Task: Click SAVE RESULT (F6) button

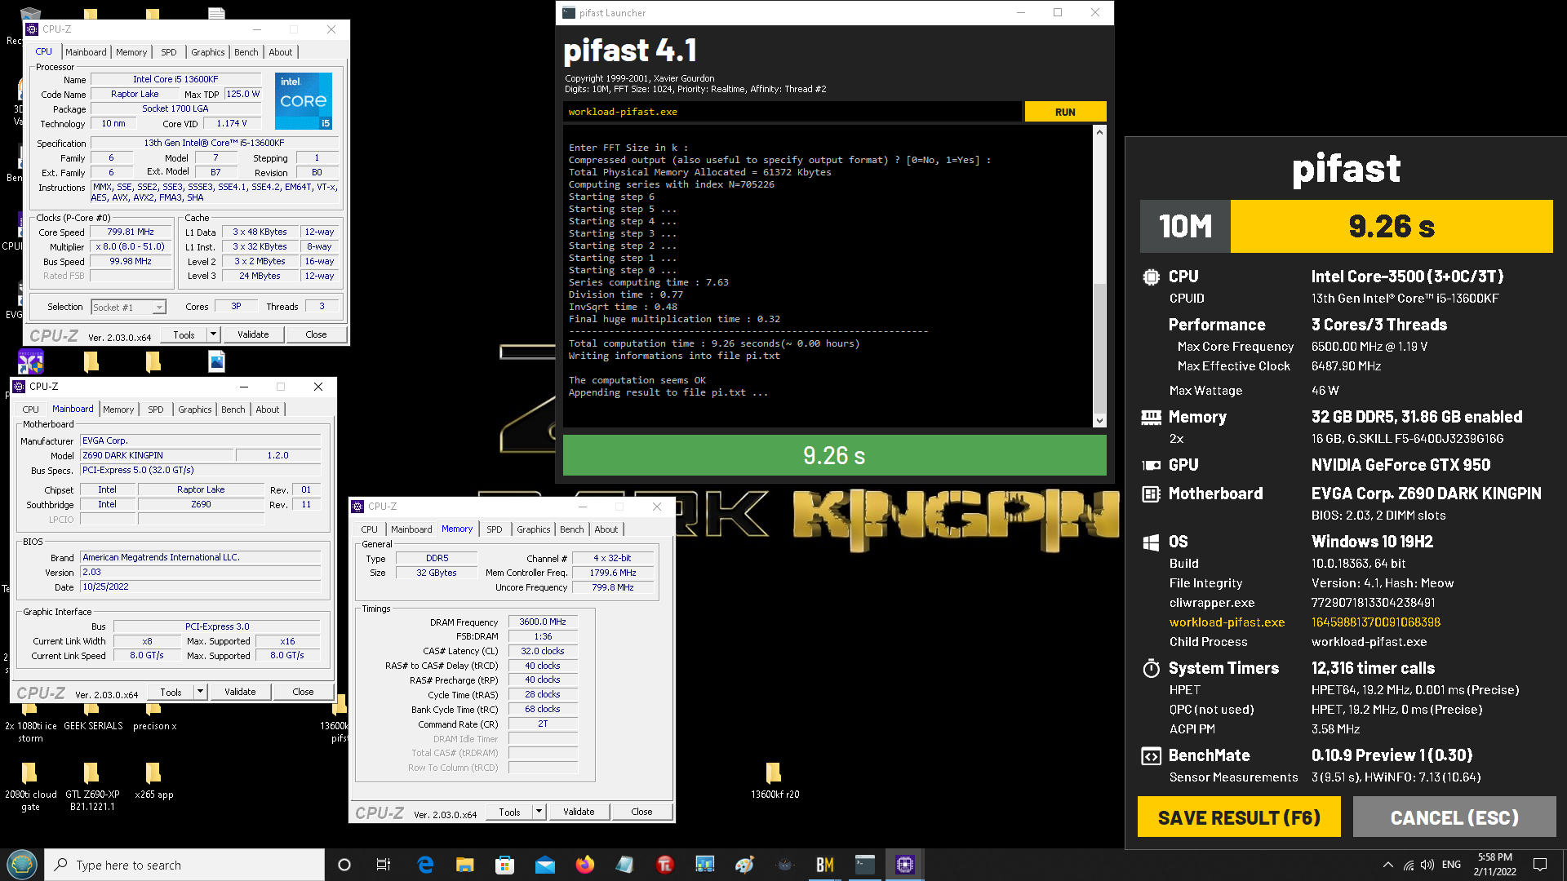Action: [x=1239, y=817]
